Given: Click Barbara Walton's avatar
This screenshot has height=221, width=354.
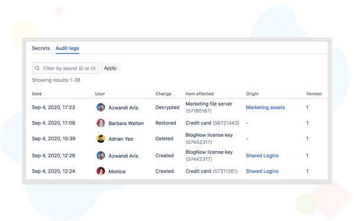Looking at the screenshot, I should click(x=101, y=123).
